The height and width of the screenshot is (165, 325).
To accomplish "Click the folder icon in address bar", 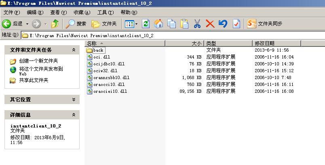I will [x=25, y=36].
